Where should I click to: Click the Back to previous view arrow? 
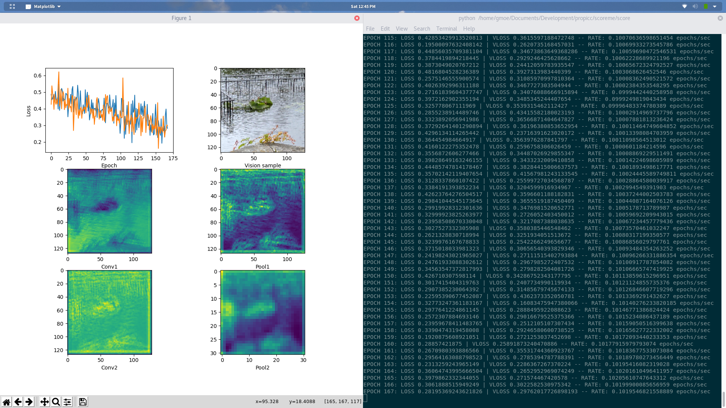click(18, 402)
